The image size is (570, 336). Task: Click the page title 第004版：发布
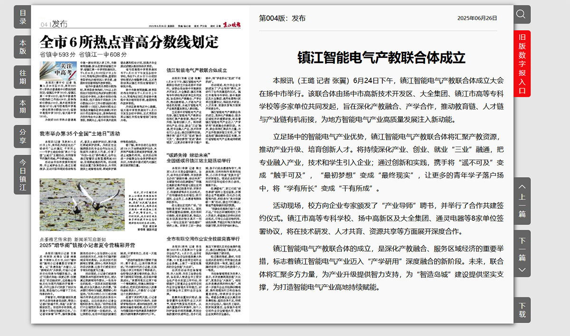tap(282, 18)
